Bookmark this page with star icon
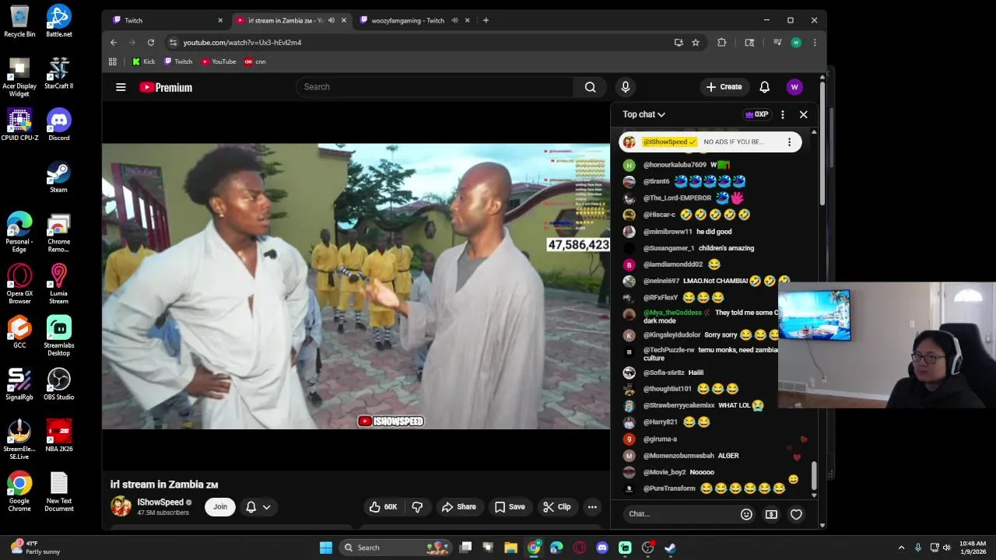Screen dimensions: 996x560 (696, 43)
